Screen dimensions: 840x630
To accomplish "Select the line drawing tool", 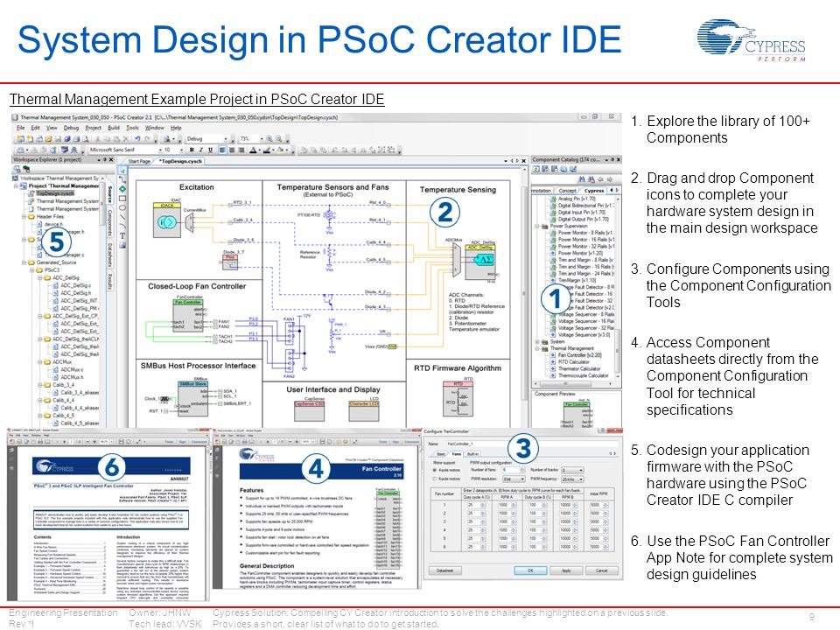I will pos(122,217).
